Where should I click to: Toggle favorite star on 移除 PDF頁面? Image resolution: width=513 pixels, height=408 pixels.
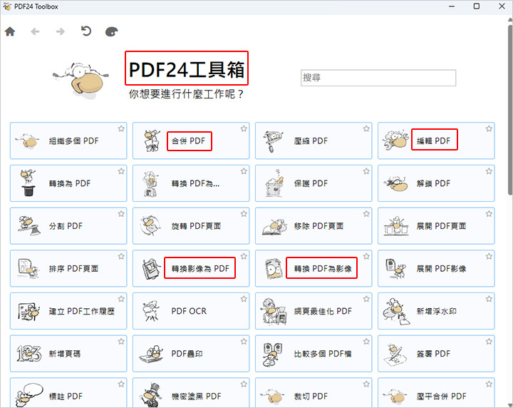[x=366, y=214]
